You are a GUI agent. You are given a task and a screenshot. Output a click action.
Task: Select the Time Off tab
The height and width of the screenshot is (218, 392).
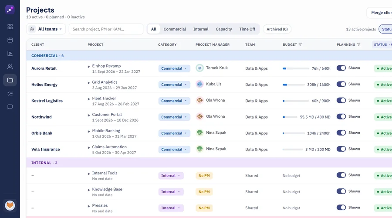247,29
